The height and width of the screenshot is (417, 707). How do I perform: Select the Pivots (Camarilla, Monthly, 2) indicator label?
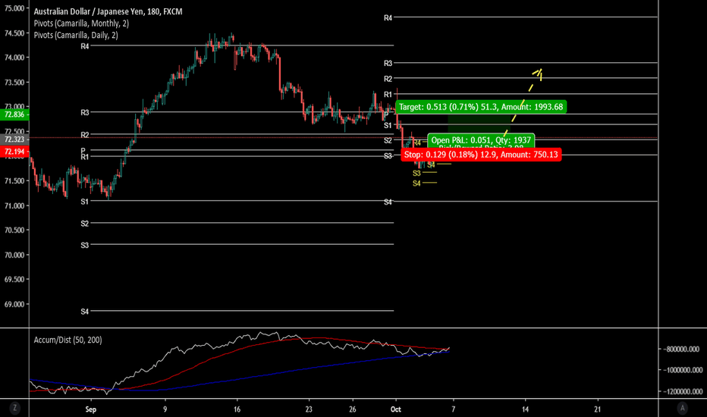82,24
